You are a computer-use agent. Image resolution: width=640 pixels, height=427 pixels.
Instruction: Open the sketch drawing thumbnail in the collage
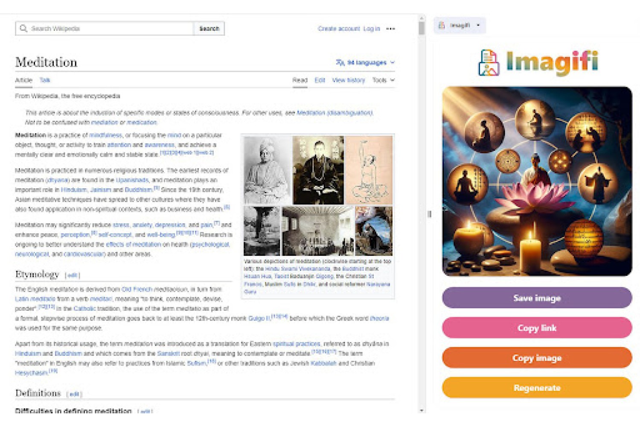(x=369, y=170)
